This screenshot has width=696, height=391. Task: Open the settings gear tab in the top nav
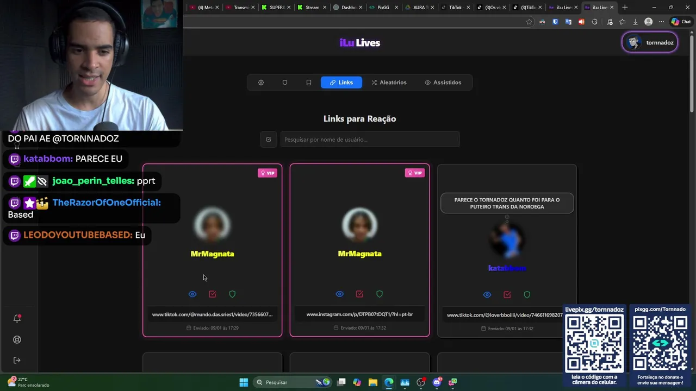[261, 83]
